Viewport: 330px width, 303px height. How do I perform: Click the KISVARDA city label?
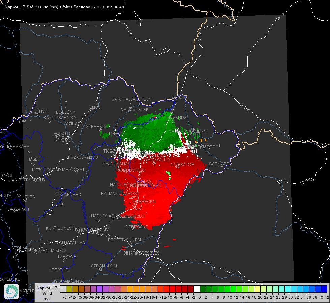coord(176,117)
